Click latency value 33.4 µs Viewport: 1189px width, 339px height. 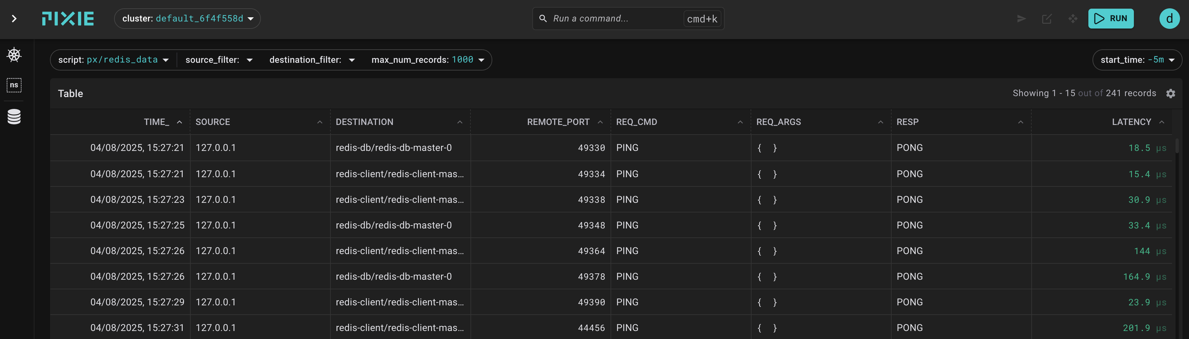click(1147, 226)
